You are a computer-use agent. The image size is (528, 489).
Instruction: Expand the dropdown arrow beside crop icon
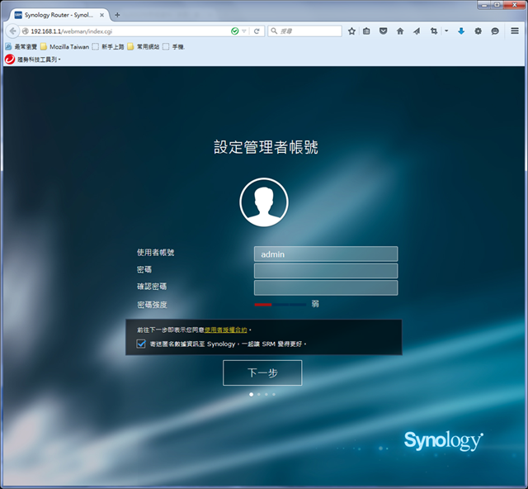[x=446, y=31]
